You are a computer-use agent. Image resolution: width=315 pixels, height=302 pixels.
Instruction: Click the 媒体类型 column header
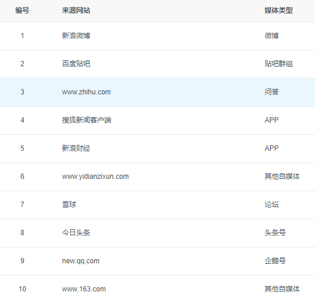point(279,11)
